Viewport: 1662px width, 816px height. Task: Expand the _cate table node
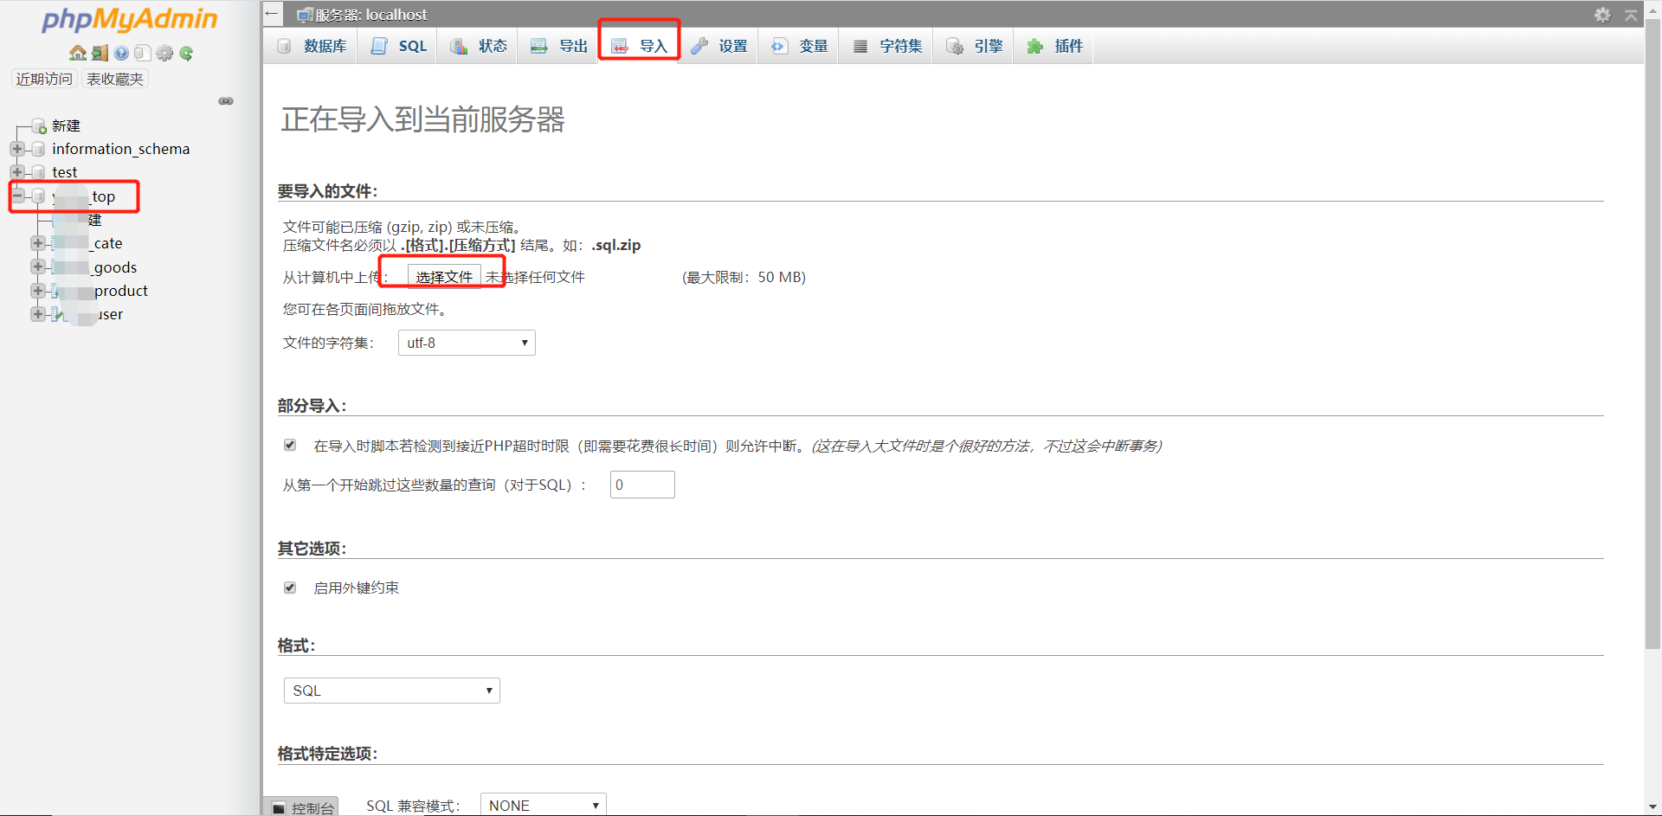(x=37, y=243)
